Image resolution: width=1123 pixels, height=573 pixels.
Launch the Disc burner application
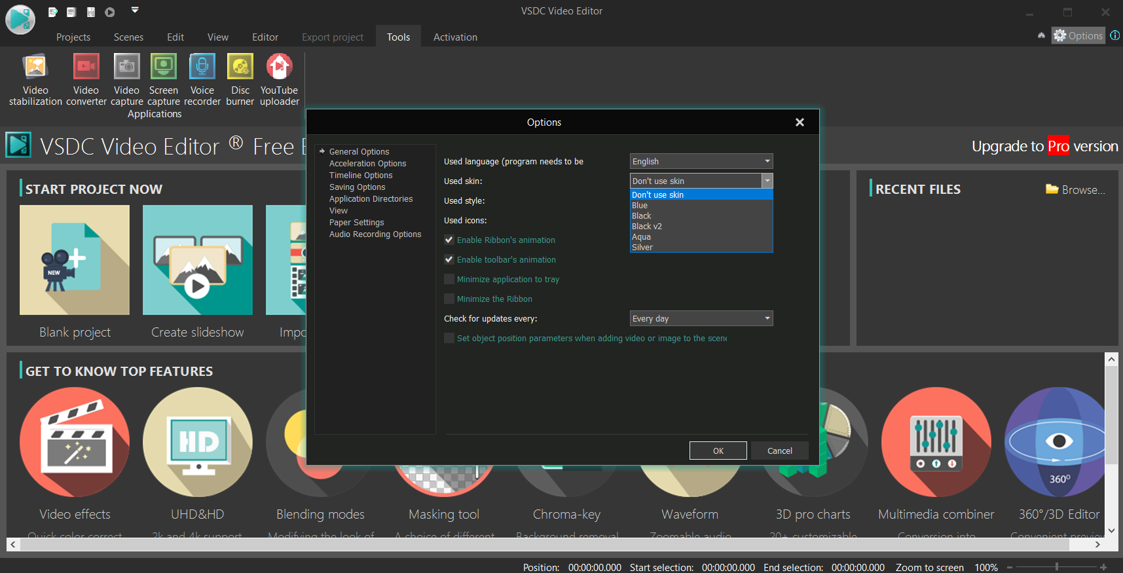tap(240, 79)
